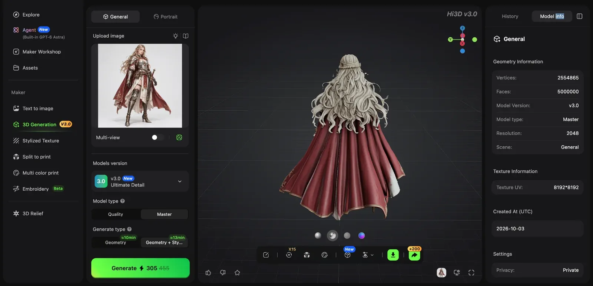The image size is (593, 286).
Task: Open Split to print in sidebar
Action: [x=37, y=157]
